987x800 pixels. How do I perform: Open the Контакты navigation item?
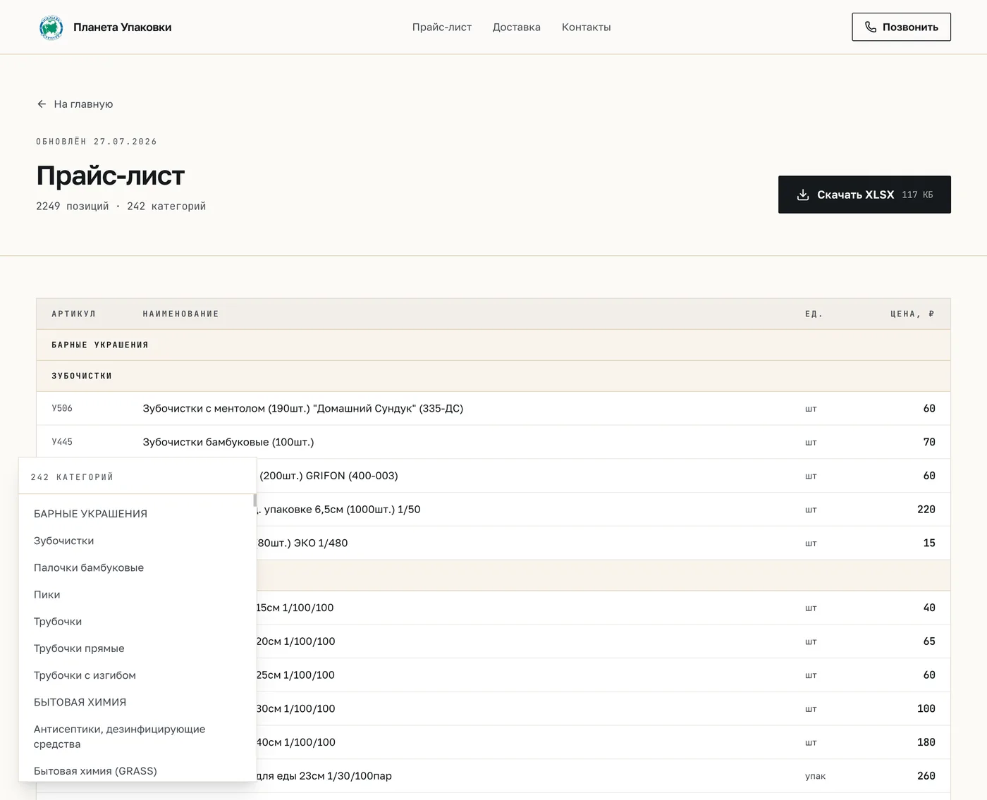(587, 27)
